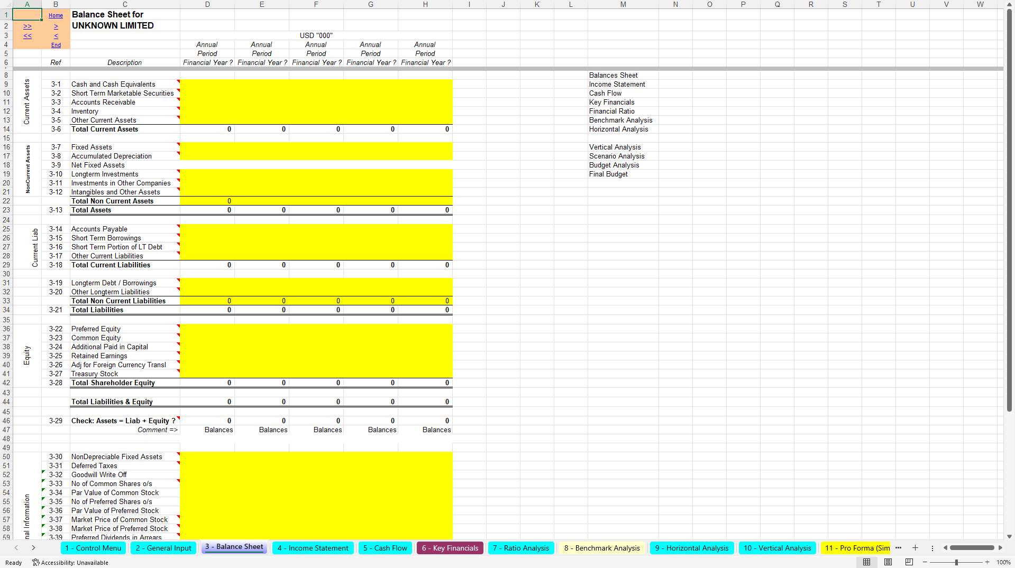The width and height of the screenshot is (1015, 568).
Task: Click the zoom out minus icon
Action: tap(925, 562)
